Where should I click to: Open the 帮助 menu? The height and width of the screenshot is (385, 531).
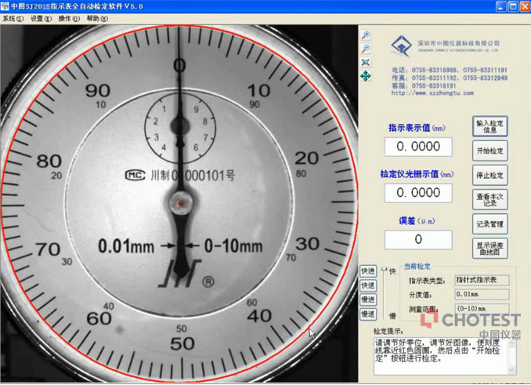96,18
